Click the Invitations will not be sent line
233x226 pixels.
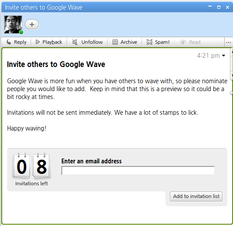102,113
